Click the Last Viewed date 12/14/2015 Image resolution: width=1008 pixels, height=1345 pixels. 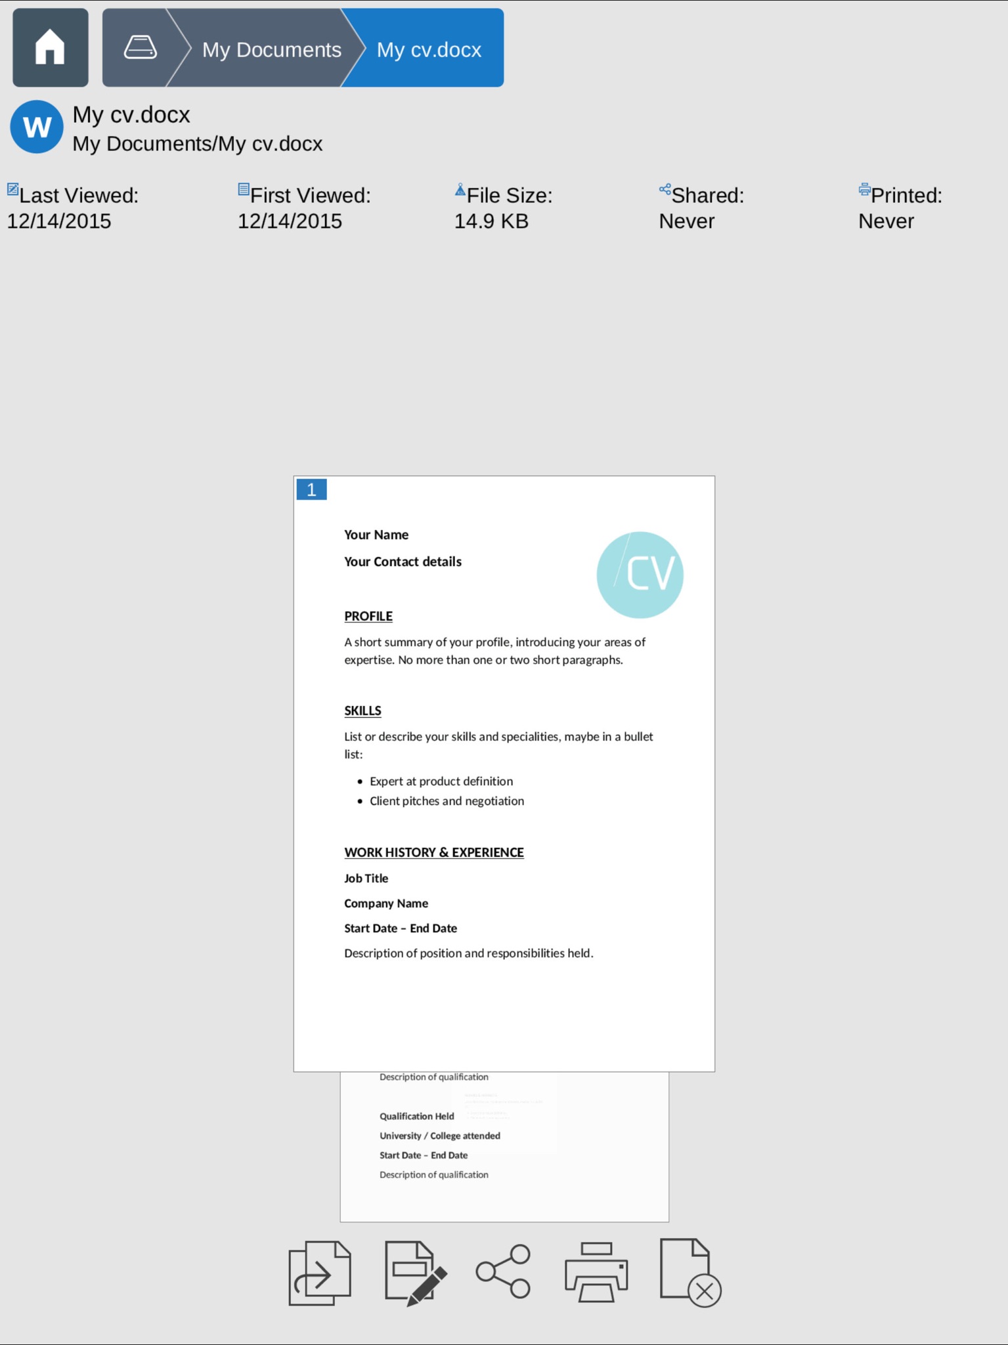click(59, 221)
